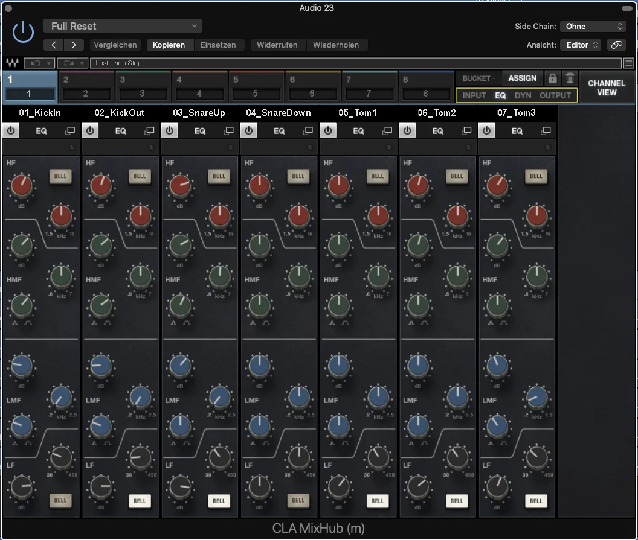Expand the 07_Tom3 EQ view icon
Screen dimensions: 638x540
(546, 131)
